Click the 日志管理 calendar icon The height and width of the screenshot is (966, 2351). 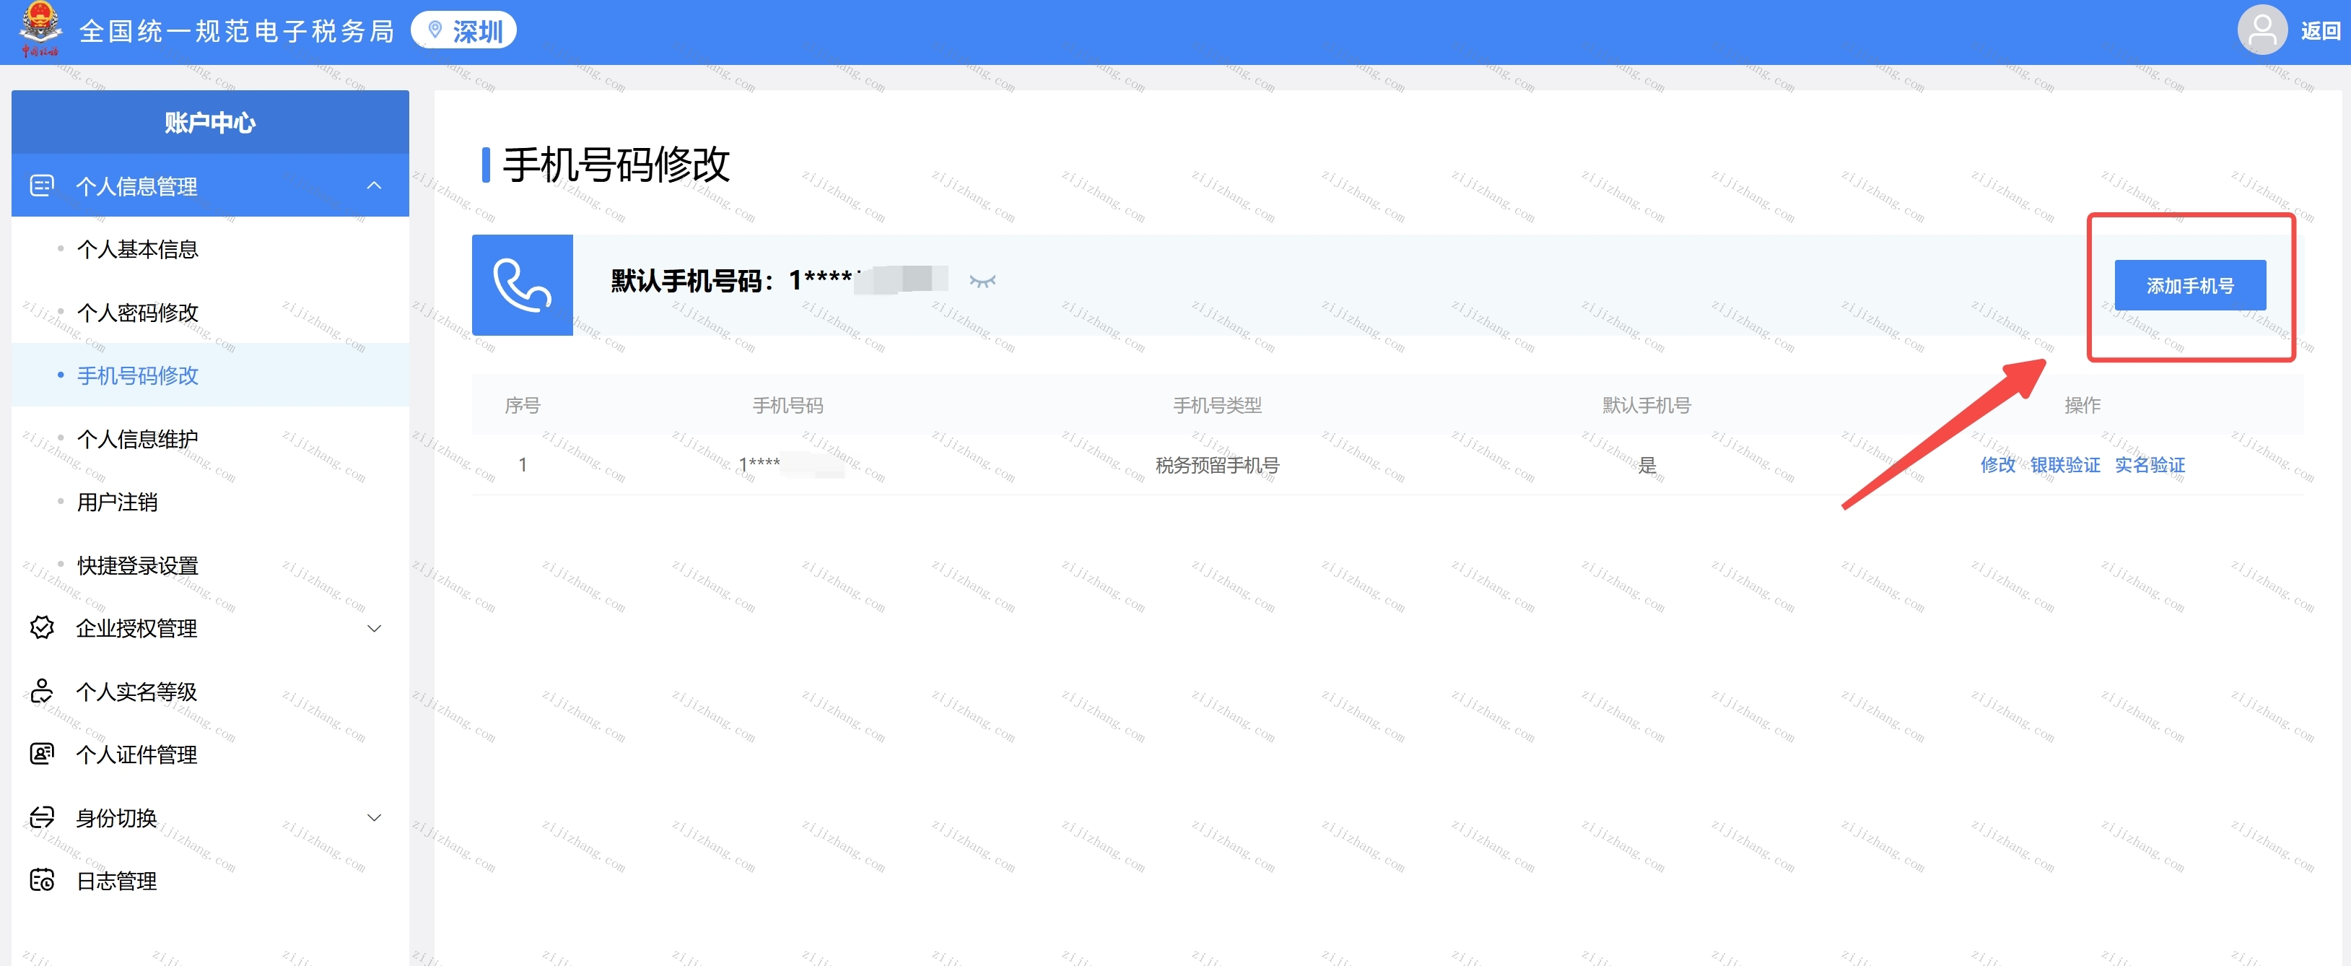click(42, 880)
